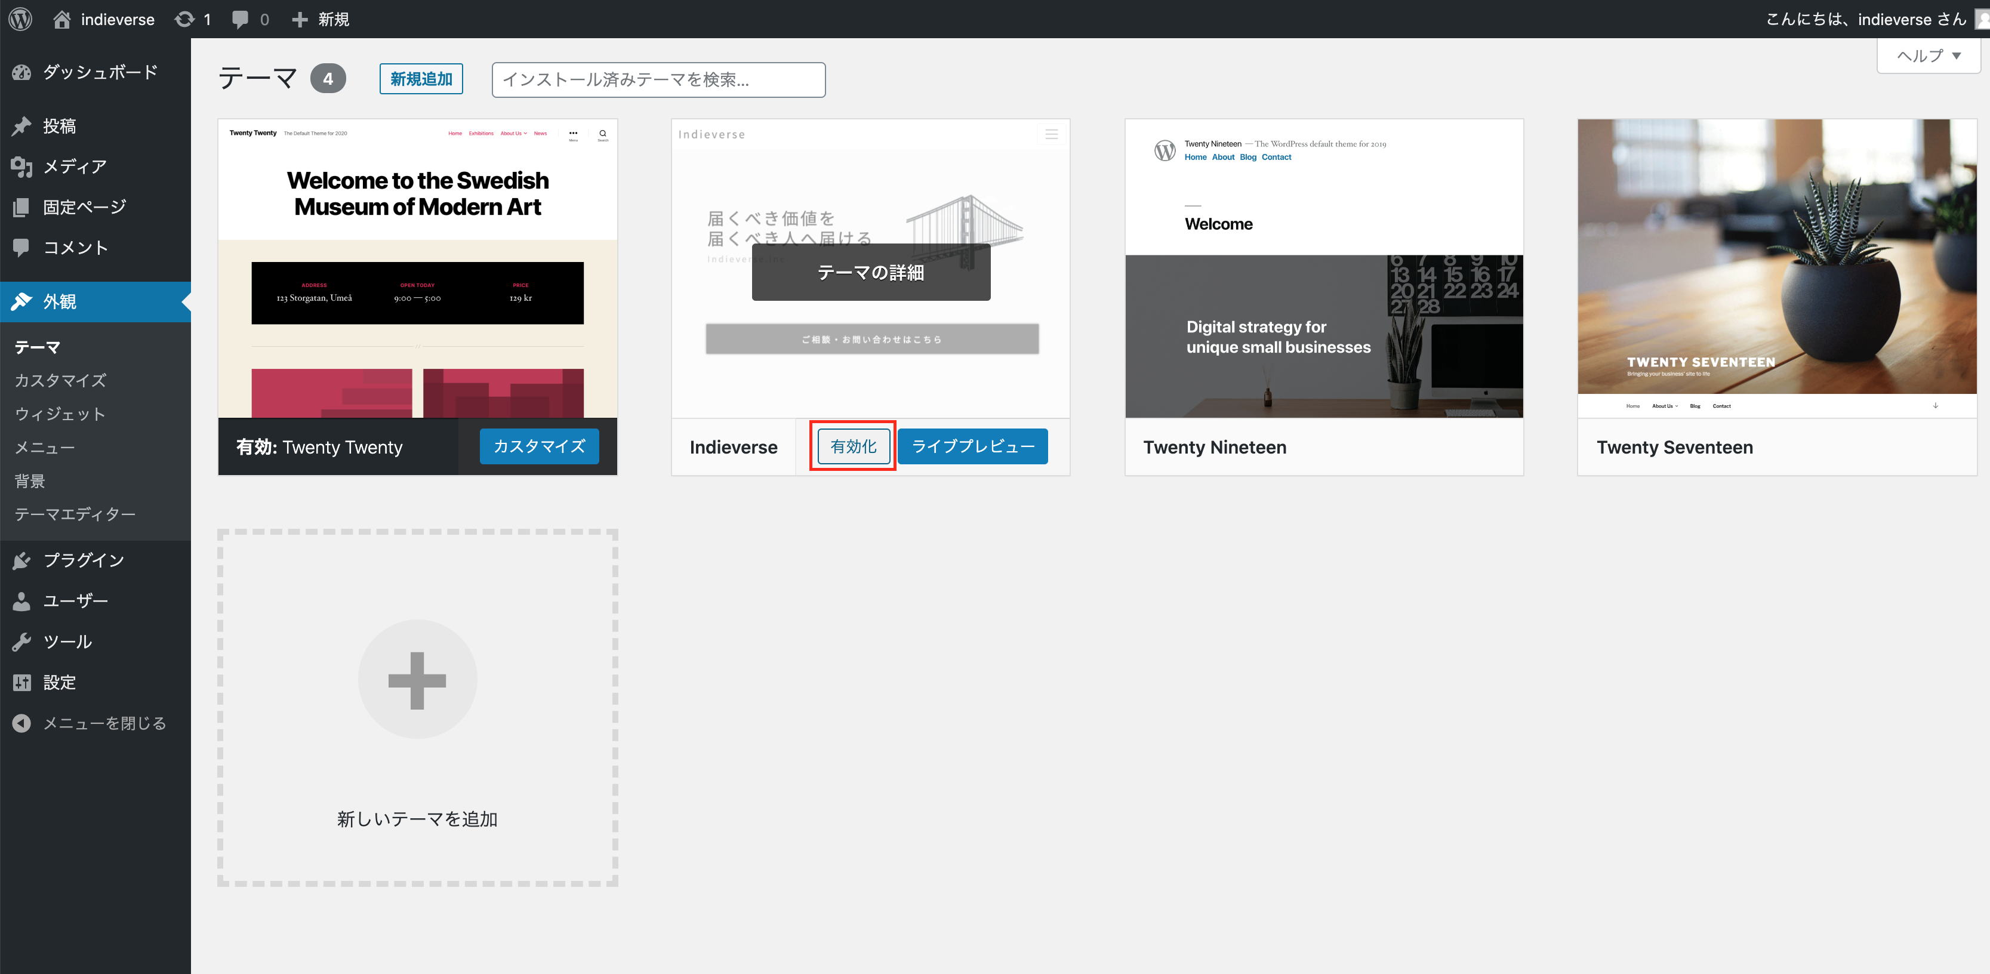1990x974 pixels.
Task: Expand the ヘルプ dropdown tab
Action: 1928,56
